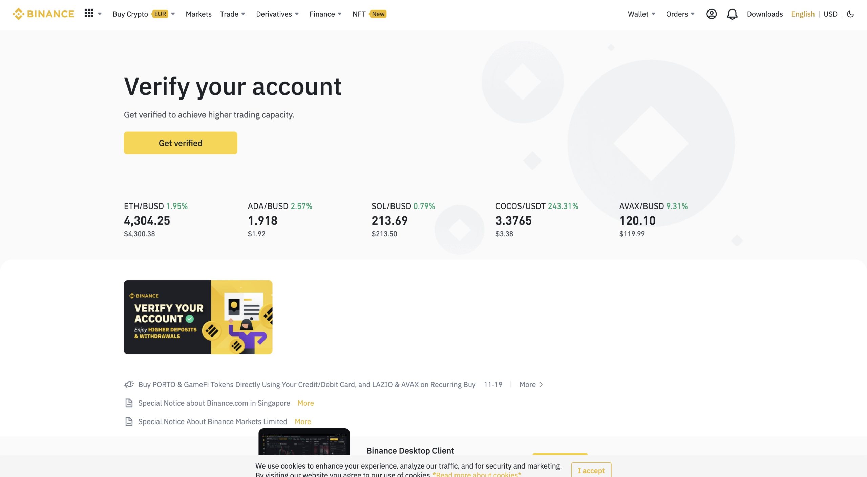This screenshot has height=477, width=867.
Task: Accept cookies with I accept button
Action: pyautogui.click(x=591, y=470)
